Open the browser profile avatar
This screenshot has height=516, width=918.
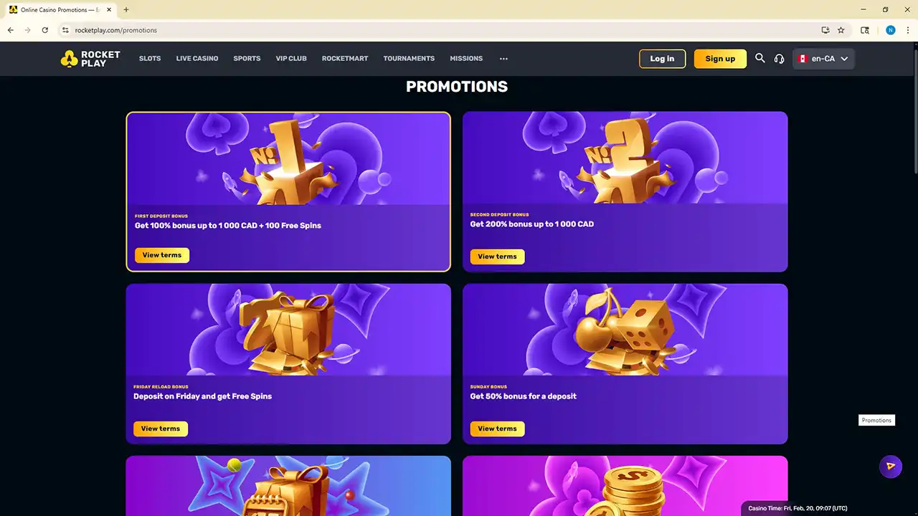pyautogui.click(x=891, y=30)
